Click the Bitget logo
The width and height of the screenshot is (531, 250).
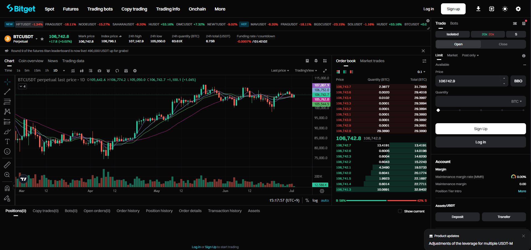click(x=21, y=9)
